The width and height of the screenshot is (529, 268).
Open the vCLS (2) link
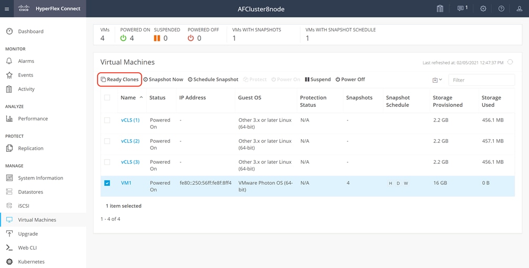pos(130,141)
